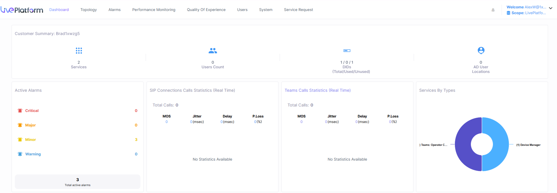Open the Teams Calls Statistics link

(x=317, y=90)
